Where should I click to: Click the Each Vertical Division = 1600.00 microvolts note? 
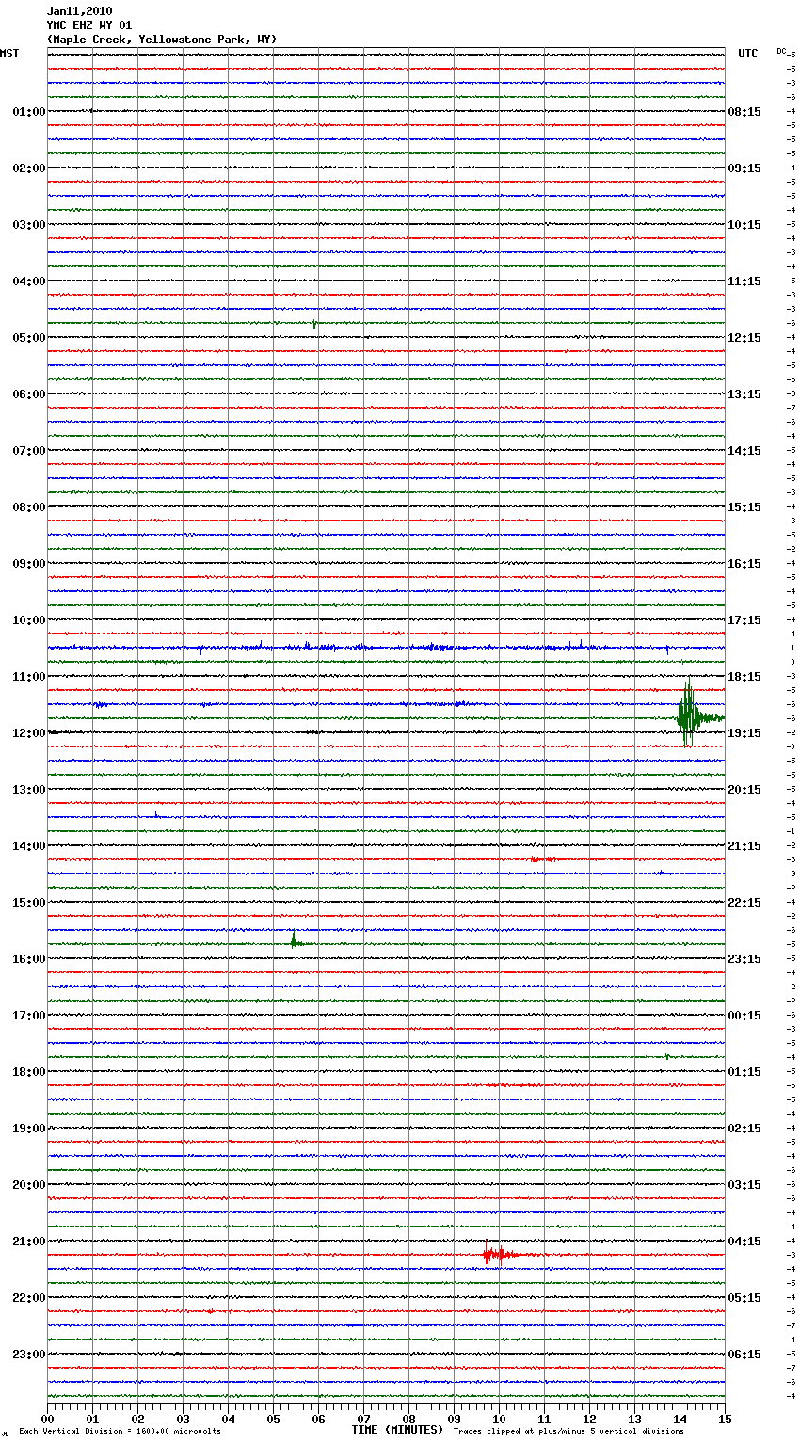(x=120, y=1432)
